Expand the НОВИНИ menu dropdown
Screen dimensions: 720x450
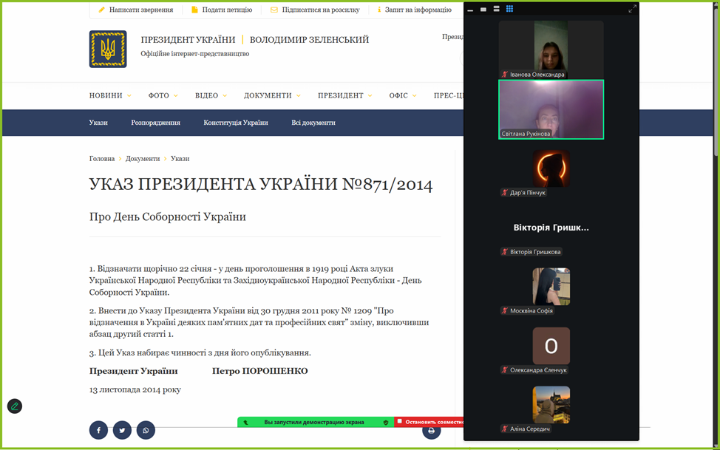coord(110,95)
